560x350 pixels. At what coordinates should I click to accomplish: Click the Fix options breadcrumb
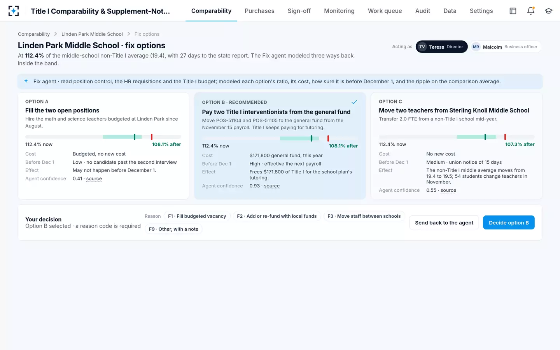point(147,34)
